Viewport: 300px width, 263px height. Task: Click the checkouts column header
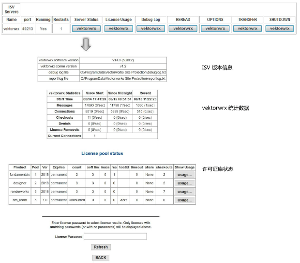coord(164,167)
